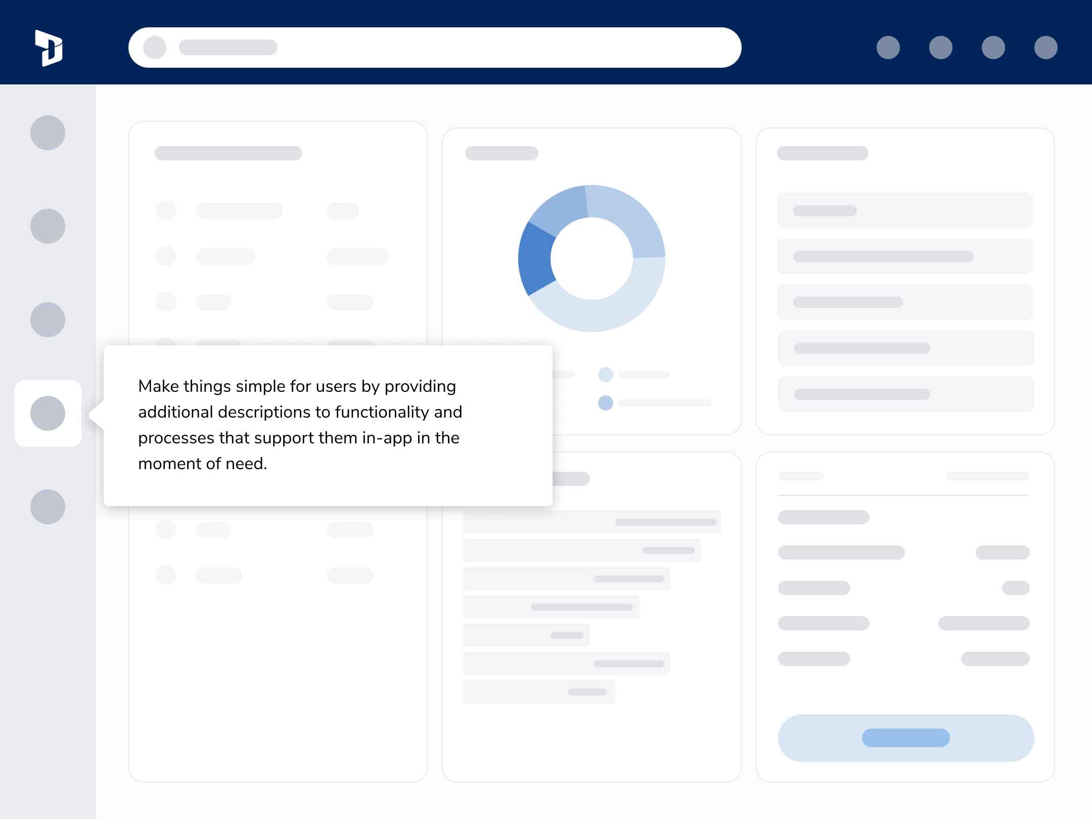
Task: Toggle the first row circle in the left card
Action: [166, 210]
